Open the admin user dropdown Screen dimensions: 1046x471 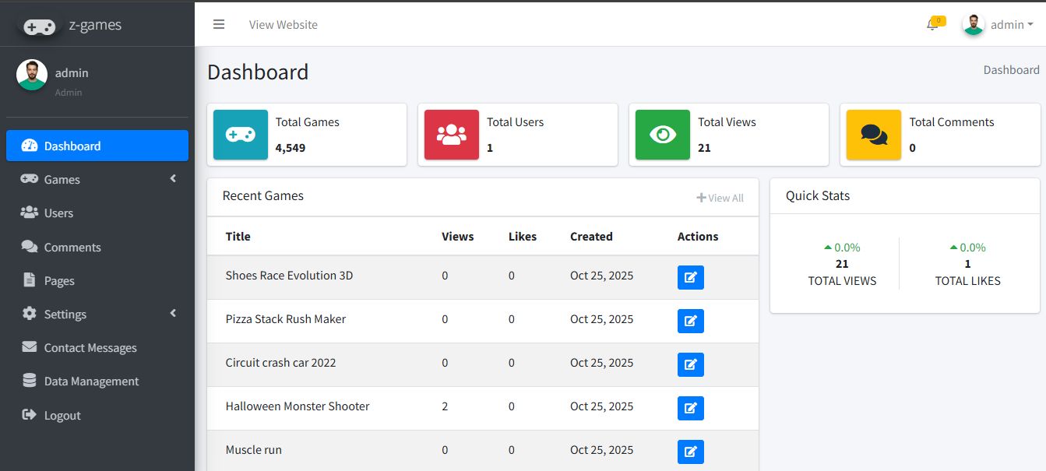pos(998,25)
